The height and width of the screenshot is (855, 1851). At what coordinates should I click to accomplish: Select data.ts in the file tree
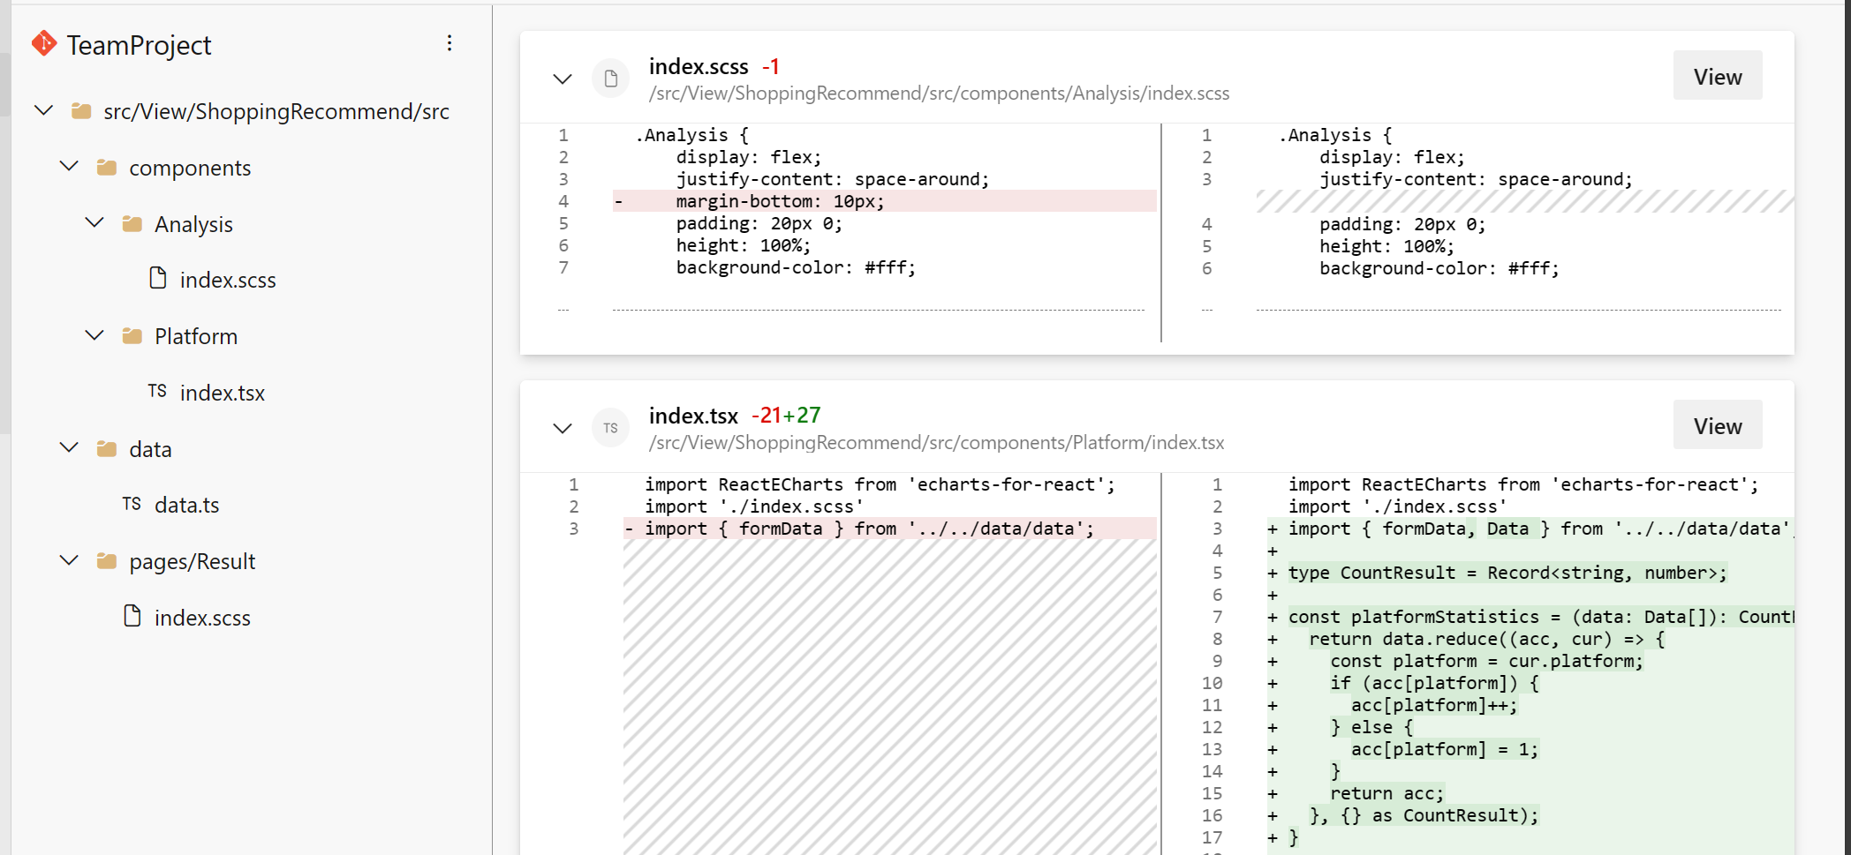187,505
